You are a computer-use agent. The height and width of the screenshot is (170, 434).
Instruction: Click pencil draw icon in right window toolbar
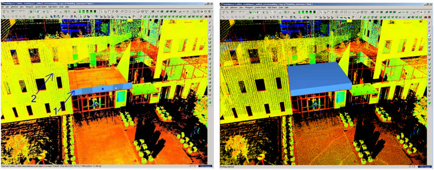pos(333,12)
